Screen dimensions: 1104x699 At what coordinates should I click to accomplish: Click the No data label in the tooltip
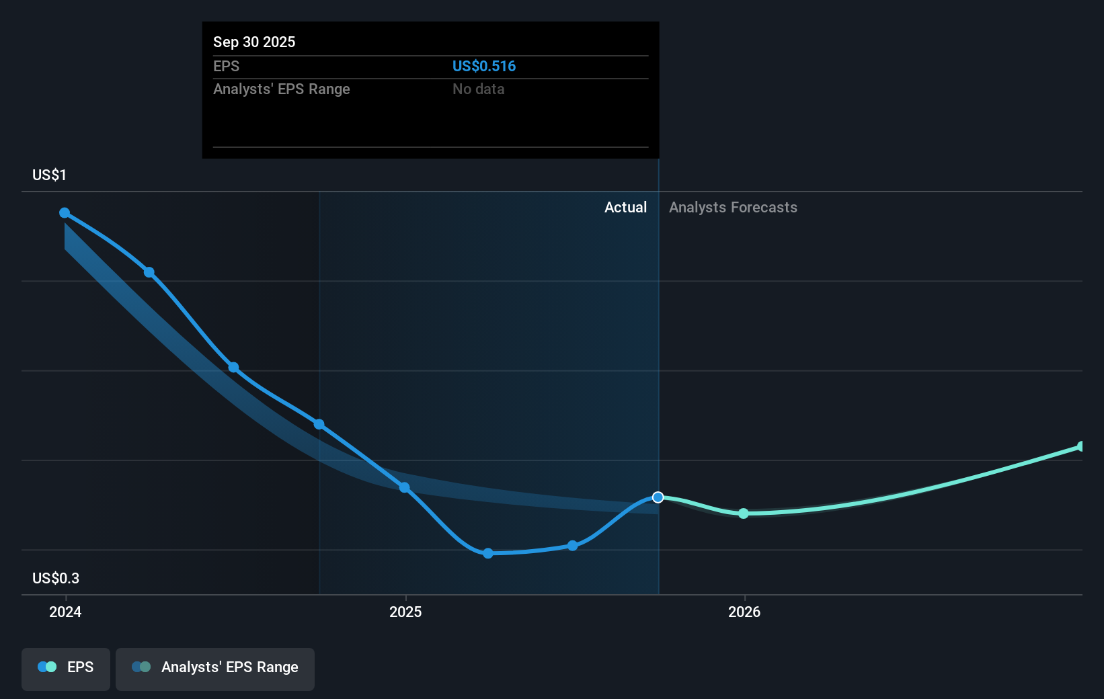coord(479,89)
